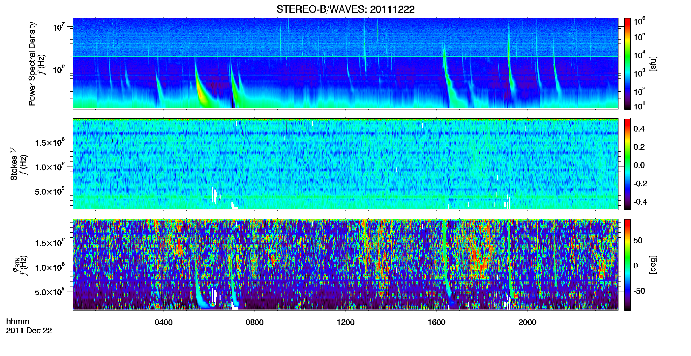691x356 pixels.
Task: Click the Stokes V spectrogram panel
Action: [345, 164]
